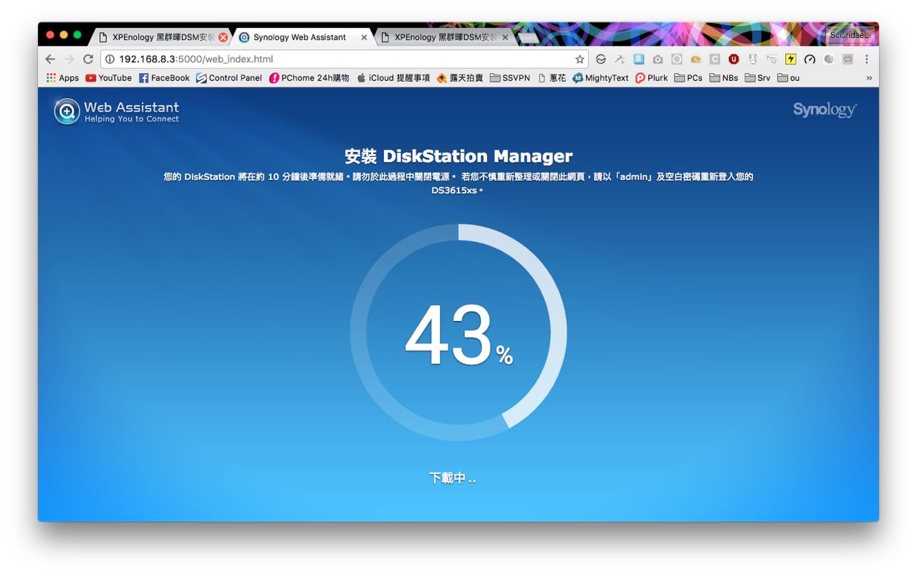Open the MightyText bookmark
Image resolution: width=917 pixels, height=576 pixels.
(600, 78)
